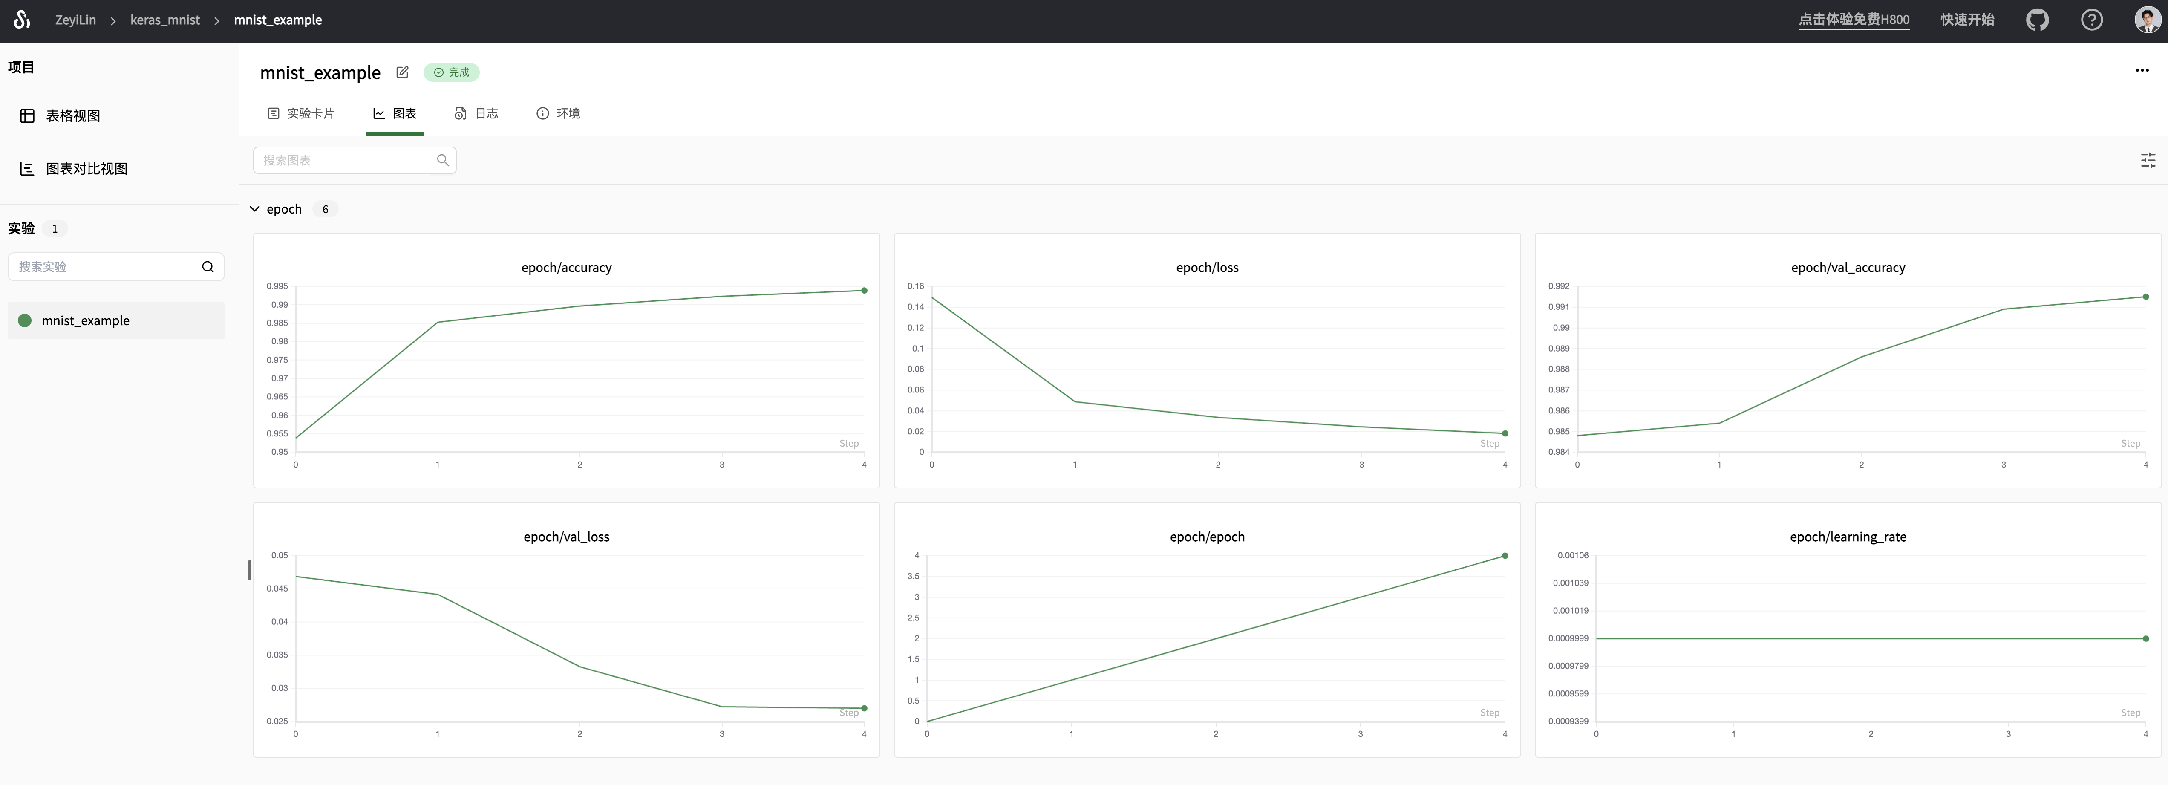
Task: Open the 环境 tab
Action: pyautogui.click(x=558, y=114)
